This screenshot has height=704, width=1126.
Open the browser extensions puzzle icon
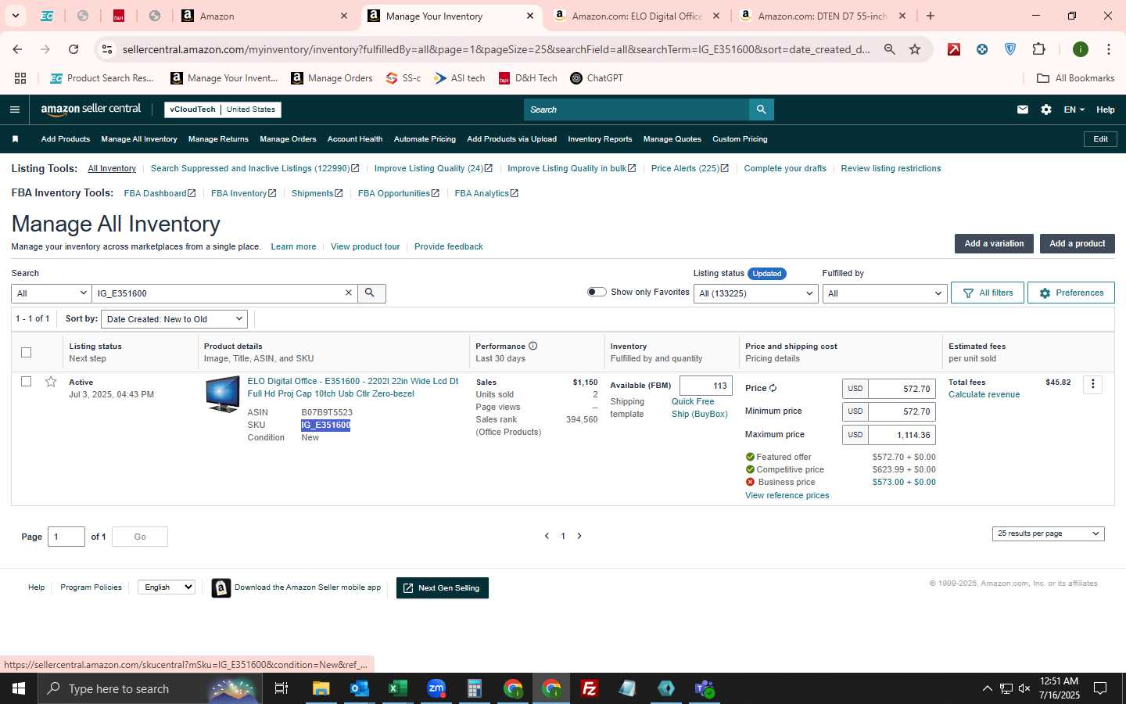pyautogui.click(x=1038, y=49)
